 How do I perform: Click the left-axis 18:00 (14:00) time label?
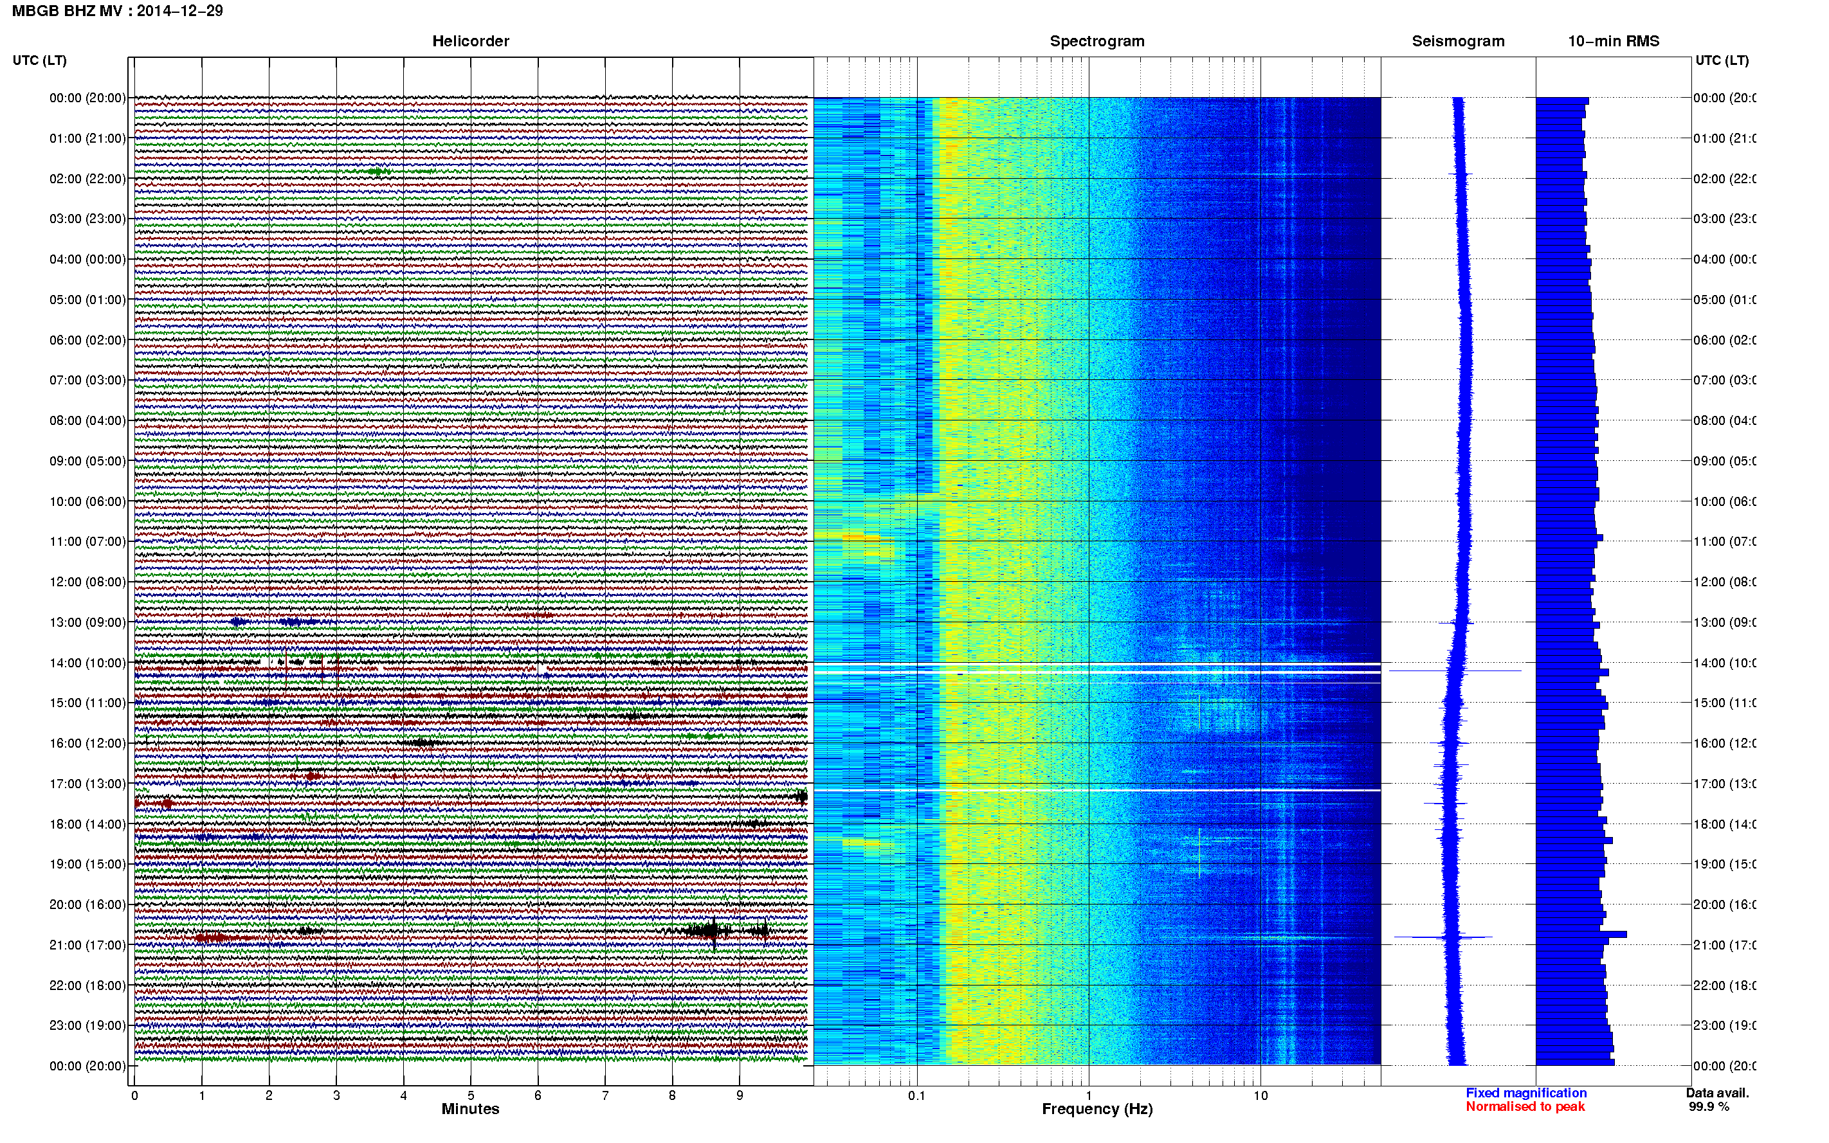tap(87, 824)
